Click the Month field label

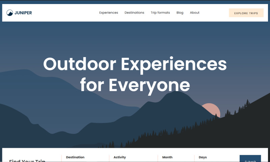point(167,157)
